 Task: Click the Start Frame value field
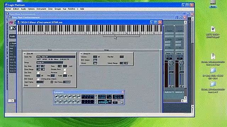click(x=40, y=82)
